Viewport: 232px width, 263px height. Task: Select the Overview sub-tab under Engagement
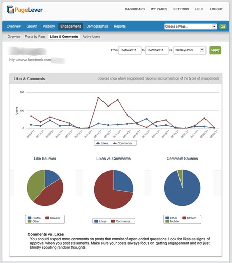pos(14,37)
